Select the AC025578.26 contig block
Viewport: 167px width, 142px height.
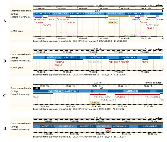coord(48,126)
